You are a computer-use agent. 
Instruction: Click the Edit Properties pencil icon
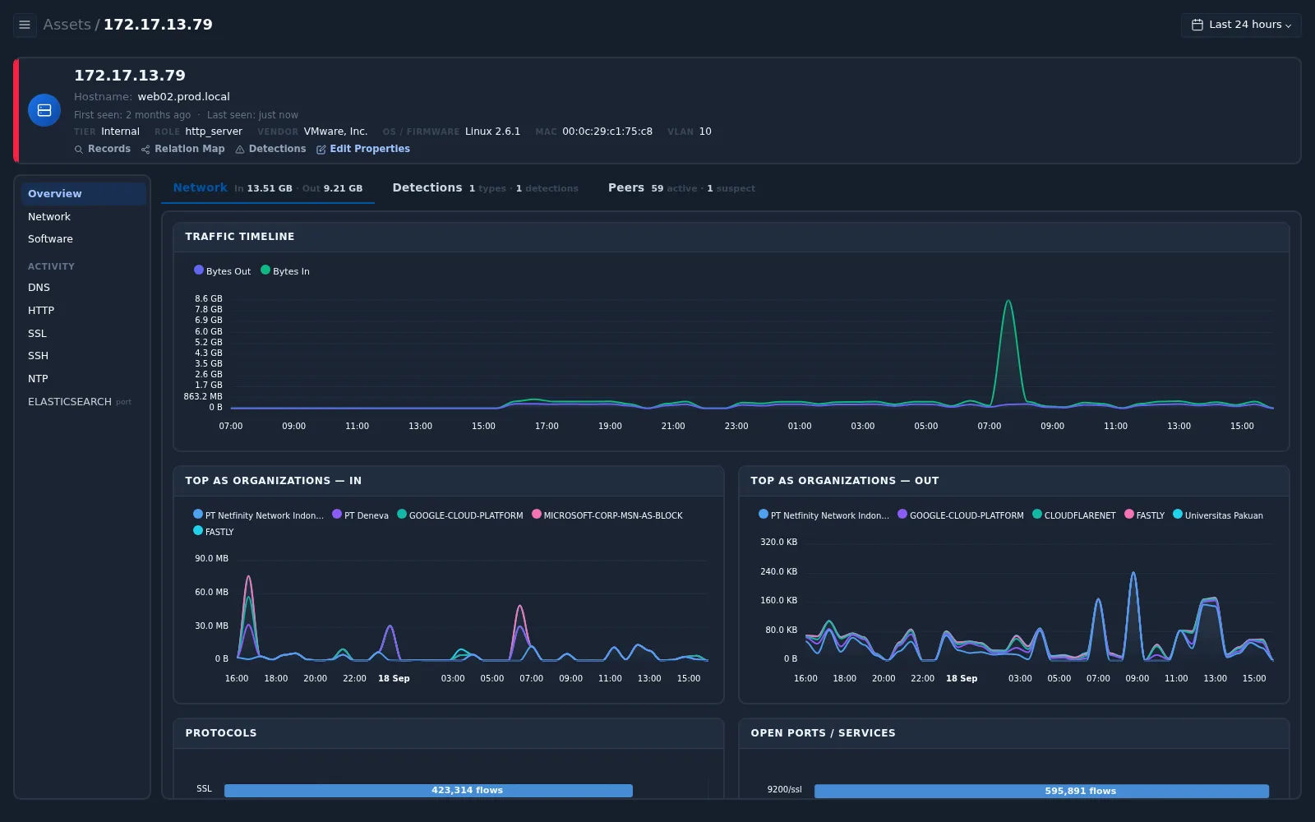coord(321,150)
